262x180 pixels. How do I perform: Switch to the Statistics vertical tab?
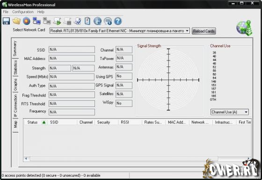click(x=15, y=67)
